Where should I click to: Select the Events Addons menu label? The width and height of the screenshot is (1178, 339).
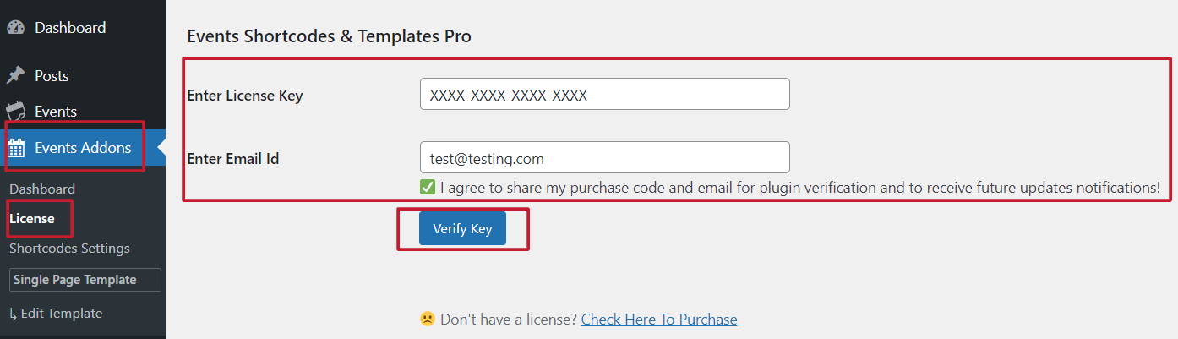(83, 148)
